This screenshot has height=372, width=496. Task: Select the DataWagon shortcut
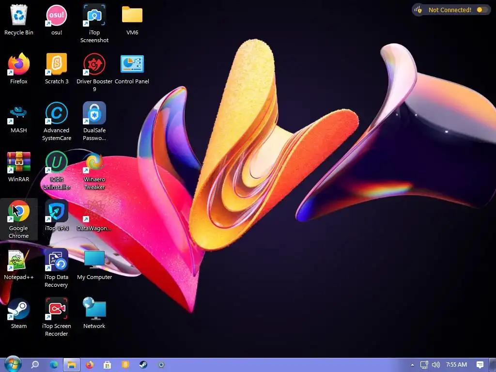click(94, 216)
